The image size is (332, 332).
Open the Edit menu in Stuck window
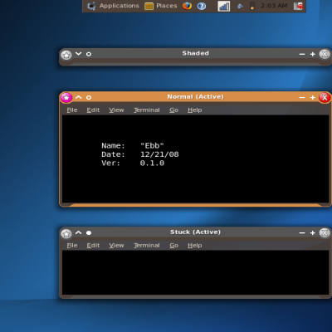tap(93, 246)
